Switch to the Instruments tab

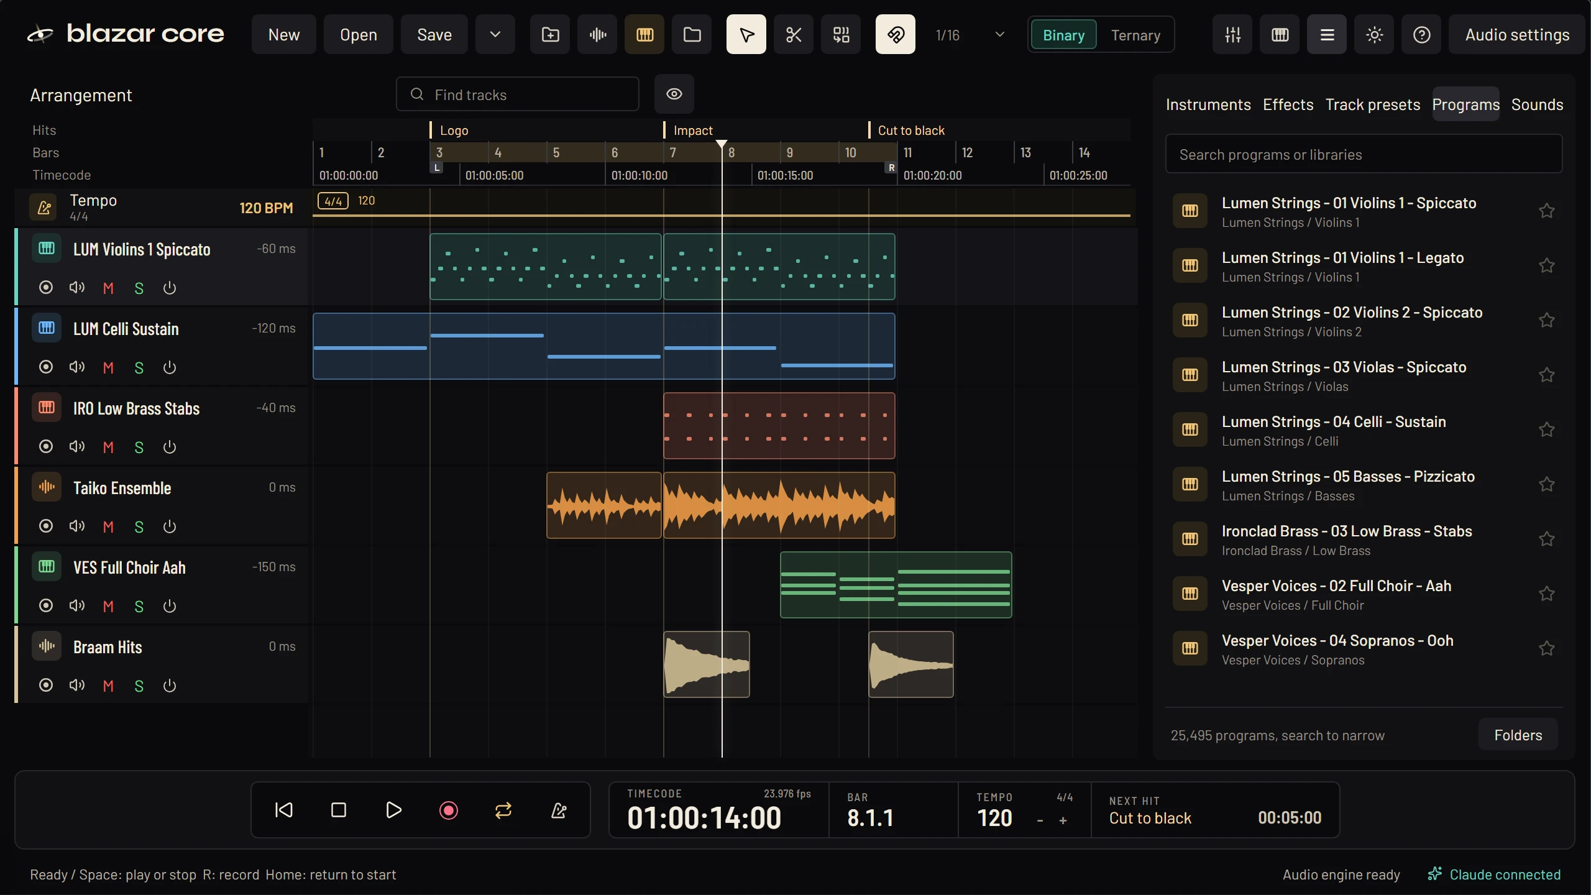coord(1208,104)
